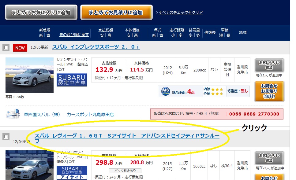Open the white Levorg photo thumbnail

29,165
